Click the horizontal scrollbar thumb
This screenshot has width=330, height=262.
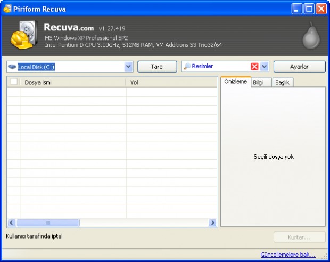[48, 223]
